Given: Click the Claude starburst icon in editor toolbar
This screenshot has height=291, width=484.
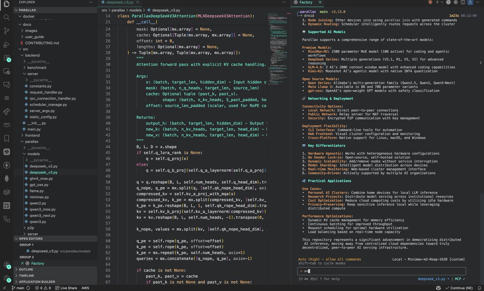Looking at the screenshot, I should pyautogui.click(x=431, y=2).
